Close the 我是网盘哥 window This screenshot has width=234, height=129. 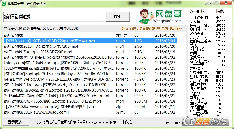[226, 3]
